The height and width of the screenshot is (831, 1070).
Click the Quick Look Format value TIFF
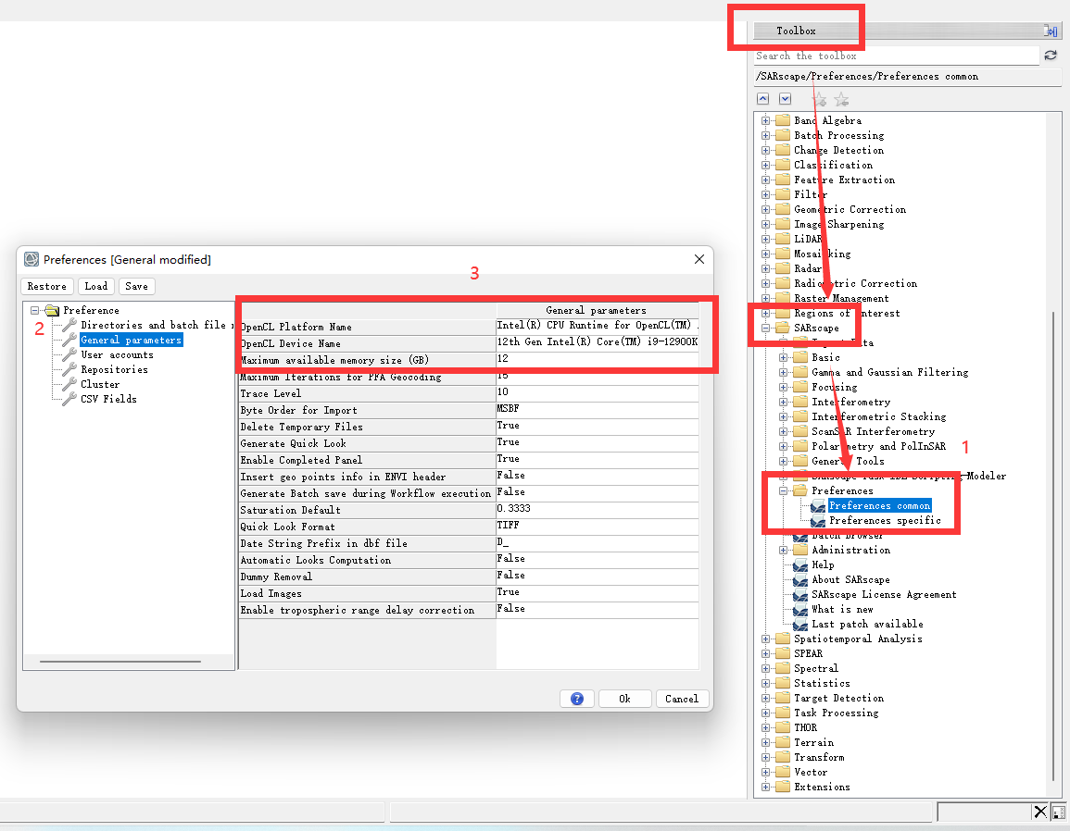pyautogui.click(x=598, y=526)
